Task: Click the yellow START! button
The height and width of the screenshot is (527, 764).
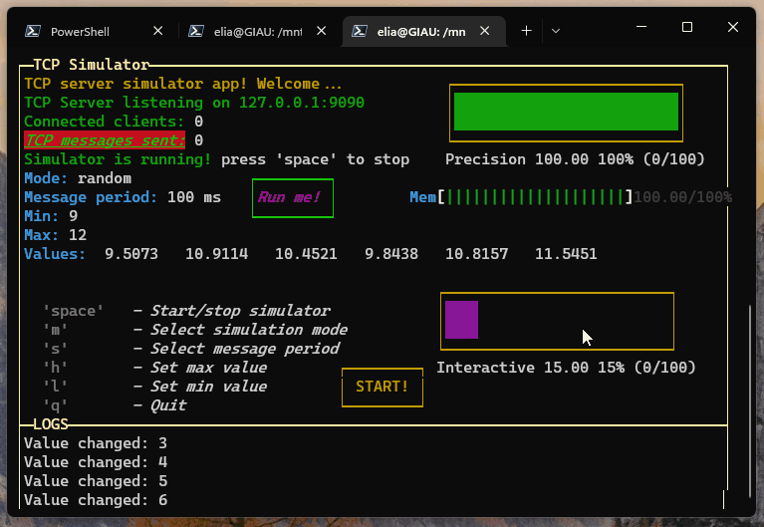Action: click(382, 387)
